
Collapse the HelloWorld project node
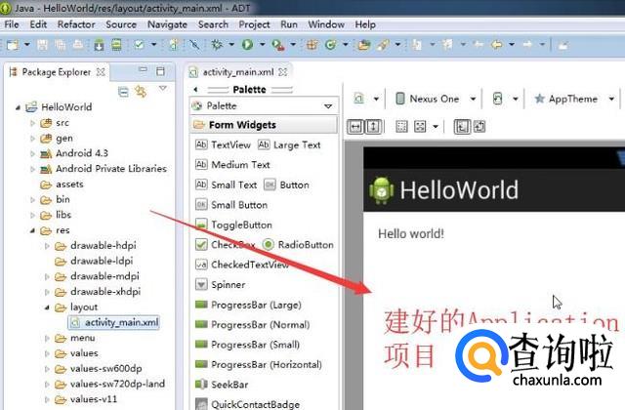(18, 107)
